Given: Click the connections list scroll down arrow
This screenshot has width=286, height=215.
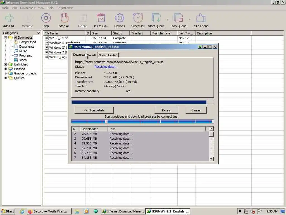Looking at the screenshot, I should [x=211, y=159].
